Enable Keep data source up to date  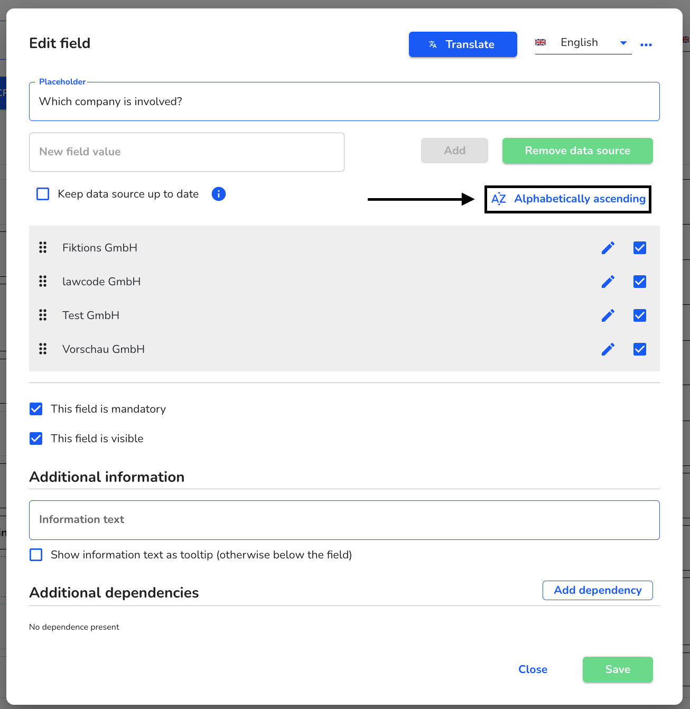[x=43, y=194]
